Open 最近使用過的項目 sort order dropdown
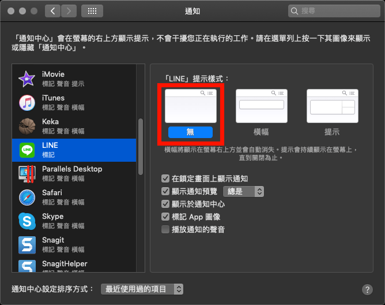This screenshot has width=385, height=305. click(x=142, y=289)
